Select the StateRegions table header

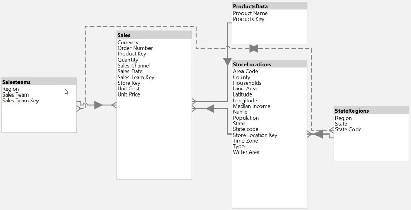pos(371,111)
